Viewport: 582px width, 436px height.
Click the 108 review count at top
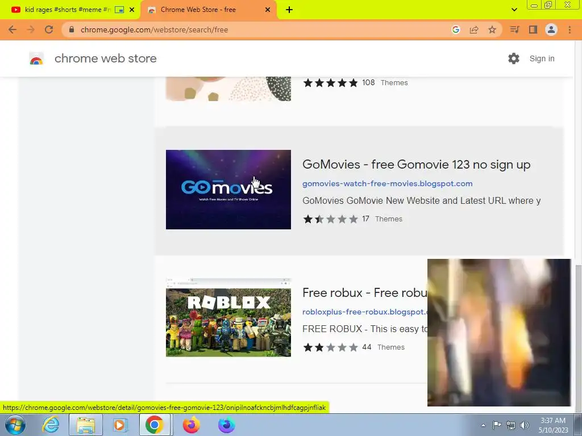[x=368, y=82]
